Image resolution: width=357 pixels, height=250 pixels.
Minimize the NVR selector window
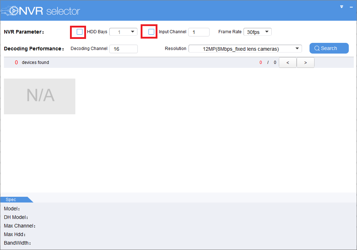[351, 7]
